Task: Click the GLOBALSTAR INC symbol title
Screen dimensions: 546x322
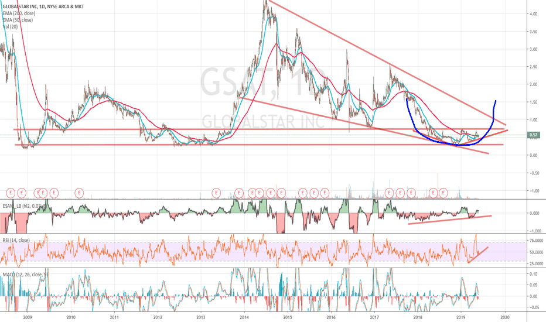Action: coord(43,6)
